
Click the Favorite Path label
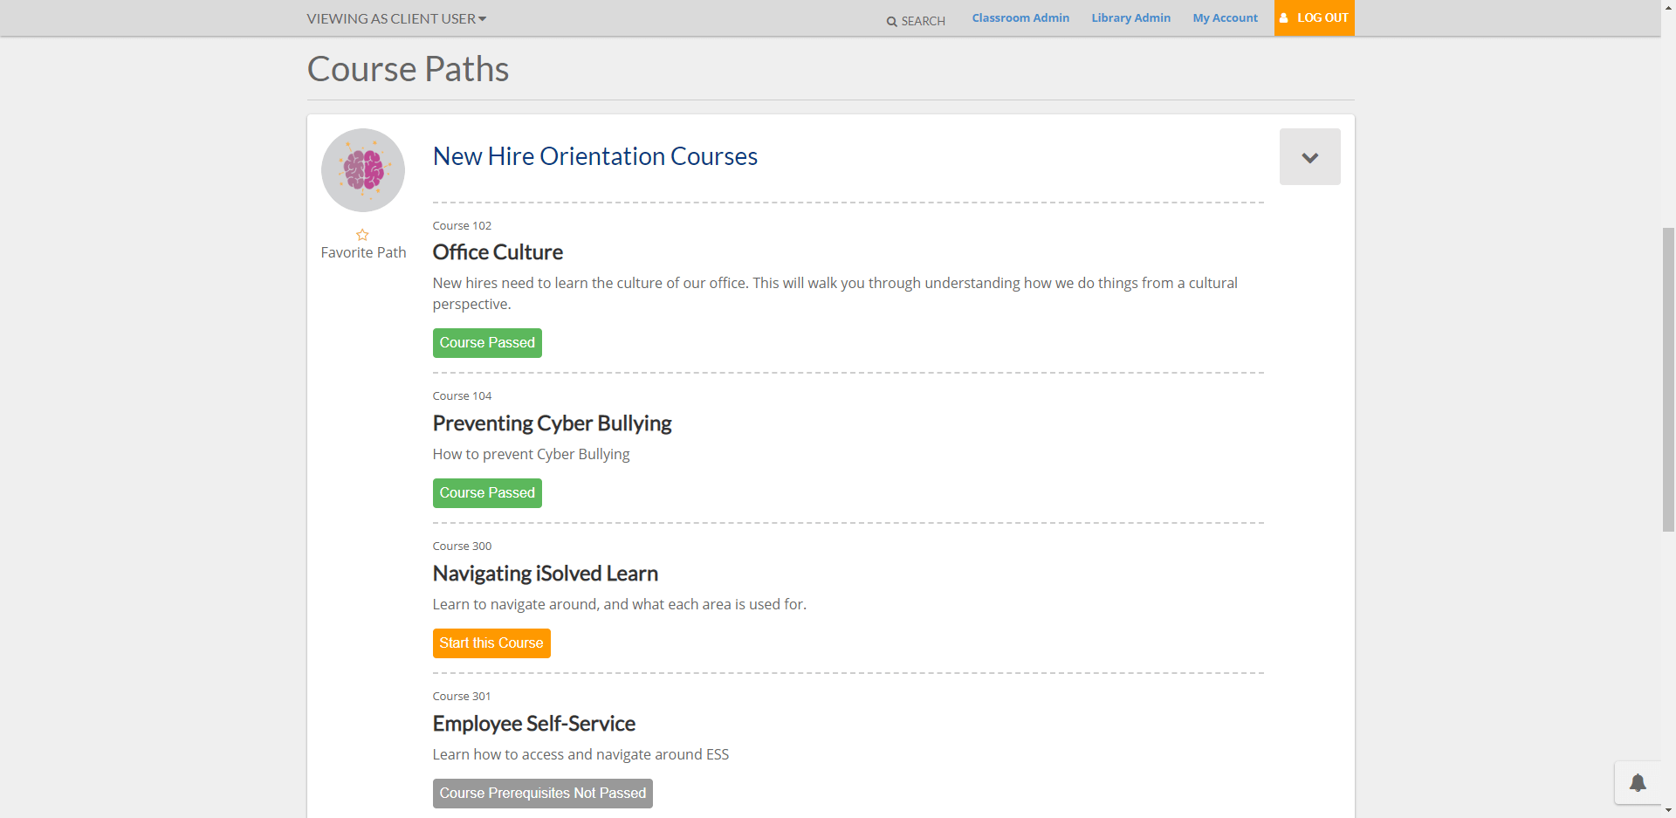tap(363, 252)
